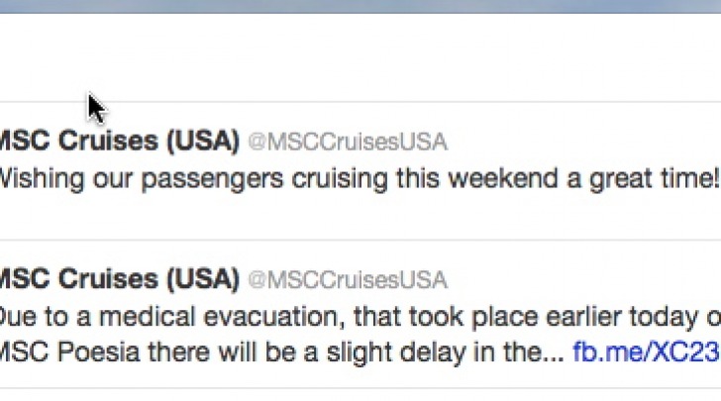Click the word 'cruising' in first tweet
721x401 pixels.
pos(340,180)
